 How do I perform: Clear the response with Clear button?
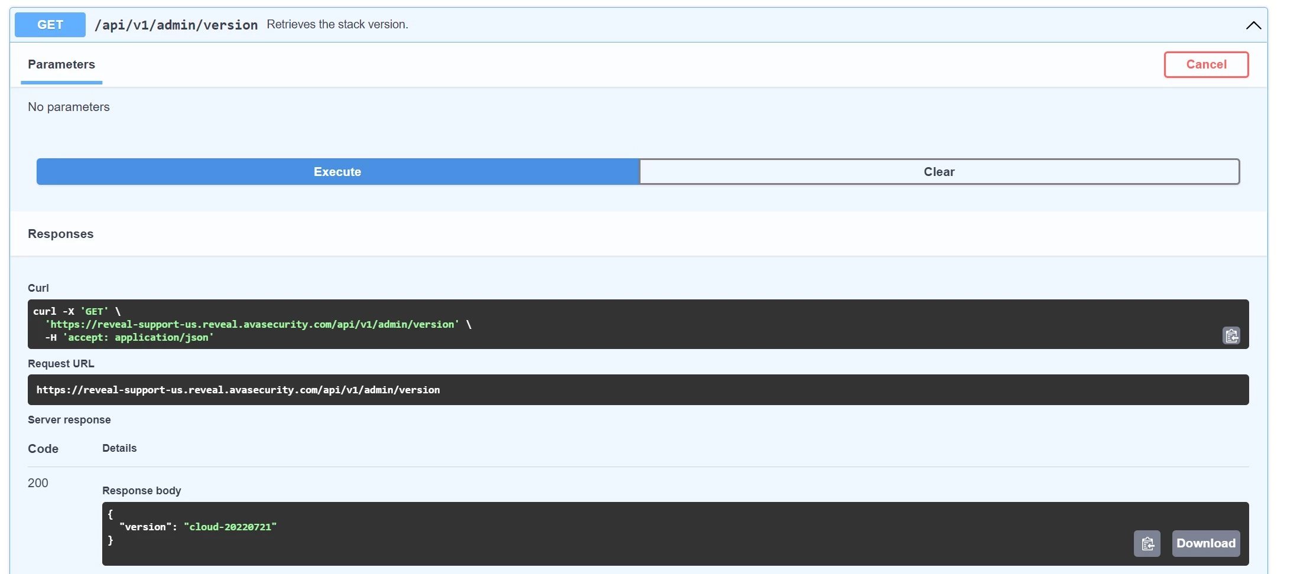939,172
